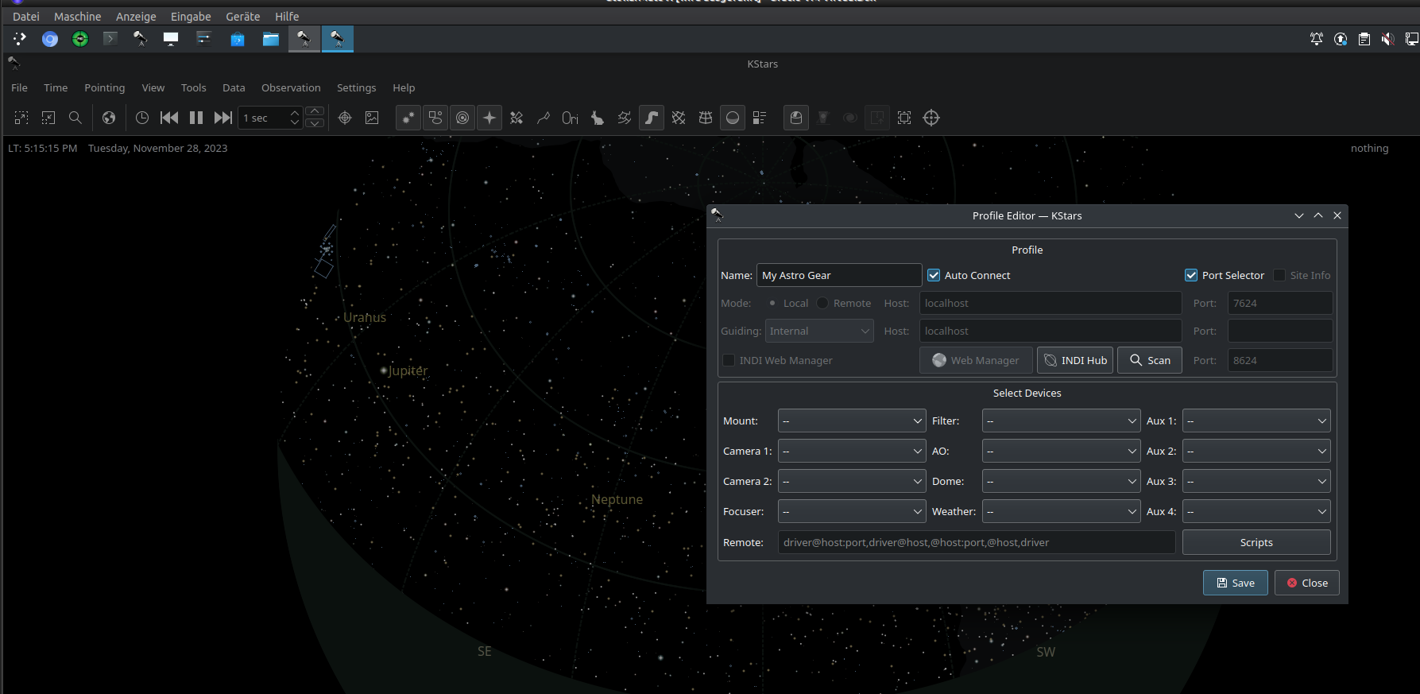Image resolution: width=1420 pixels, height=694 pixels.
Task: Expand the Mount device dropdown
Action: coord(852,421)
